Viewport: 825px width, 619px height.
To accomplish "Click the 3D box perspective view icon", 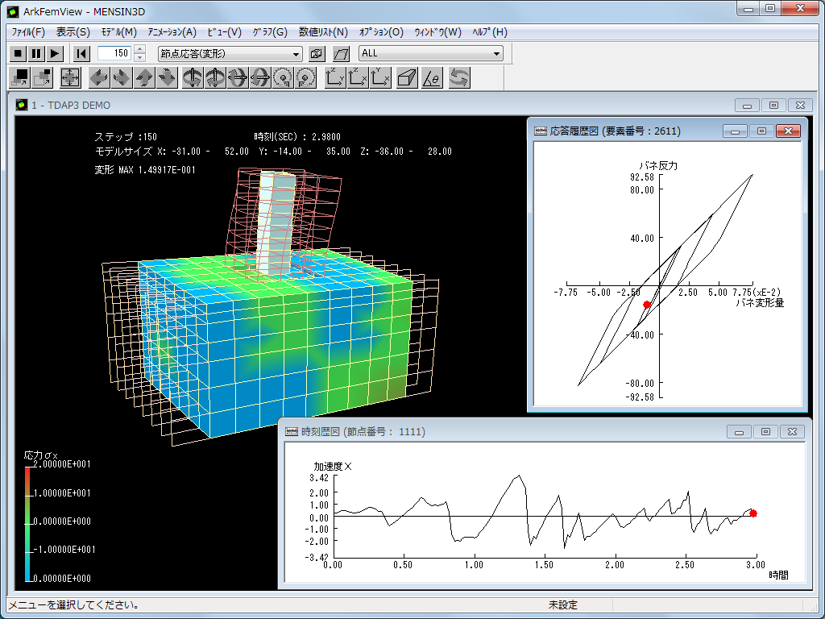I will 407,77.
